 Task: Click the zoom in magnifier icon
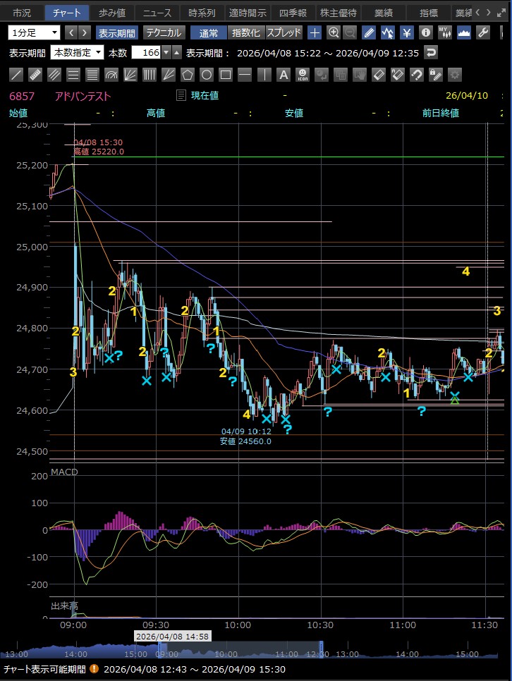pos(333,32)
